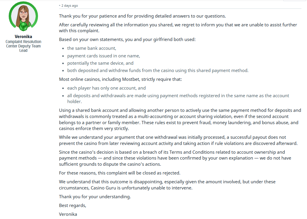
Task: Click the "2 days ago" post timestamp
Action: 70,6
